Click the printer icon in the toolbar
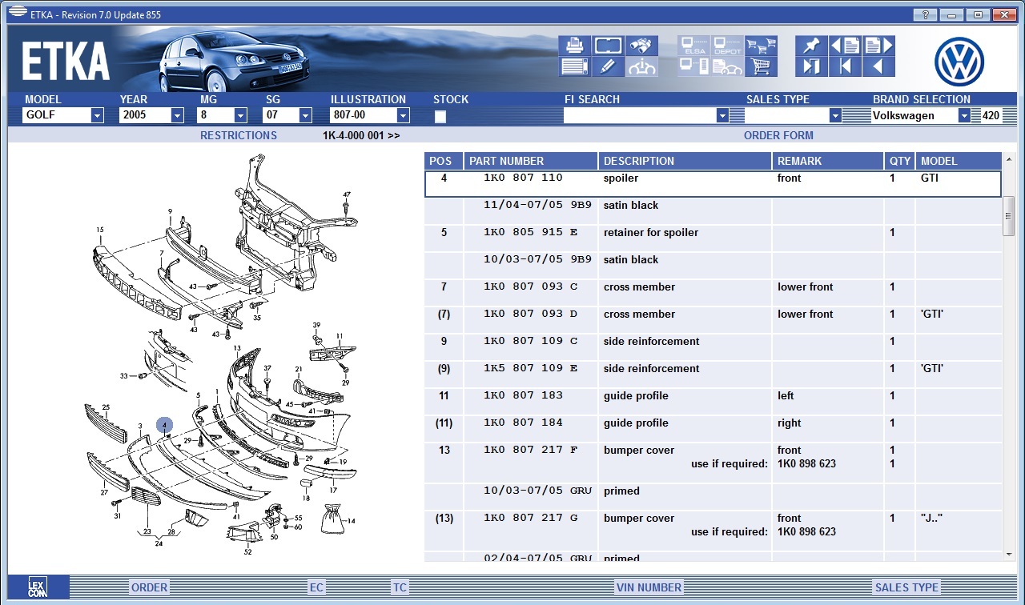Screen dimensions: 1025x605 pos(574,46)
